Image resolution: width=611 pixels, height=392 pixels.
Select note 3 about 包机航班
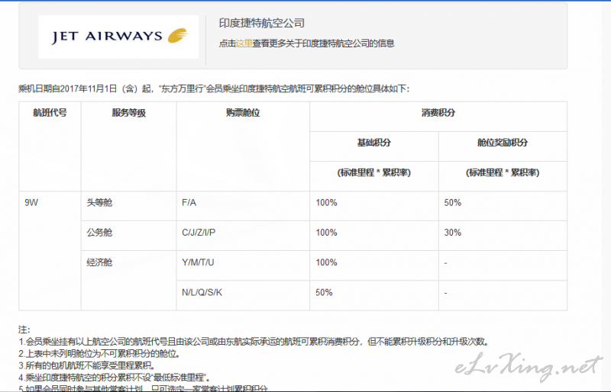87,365
